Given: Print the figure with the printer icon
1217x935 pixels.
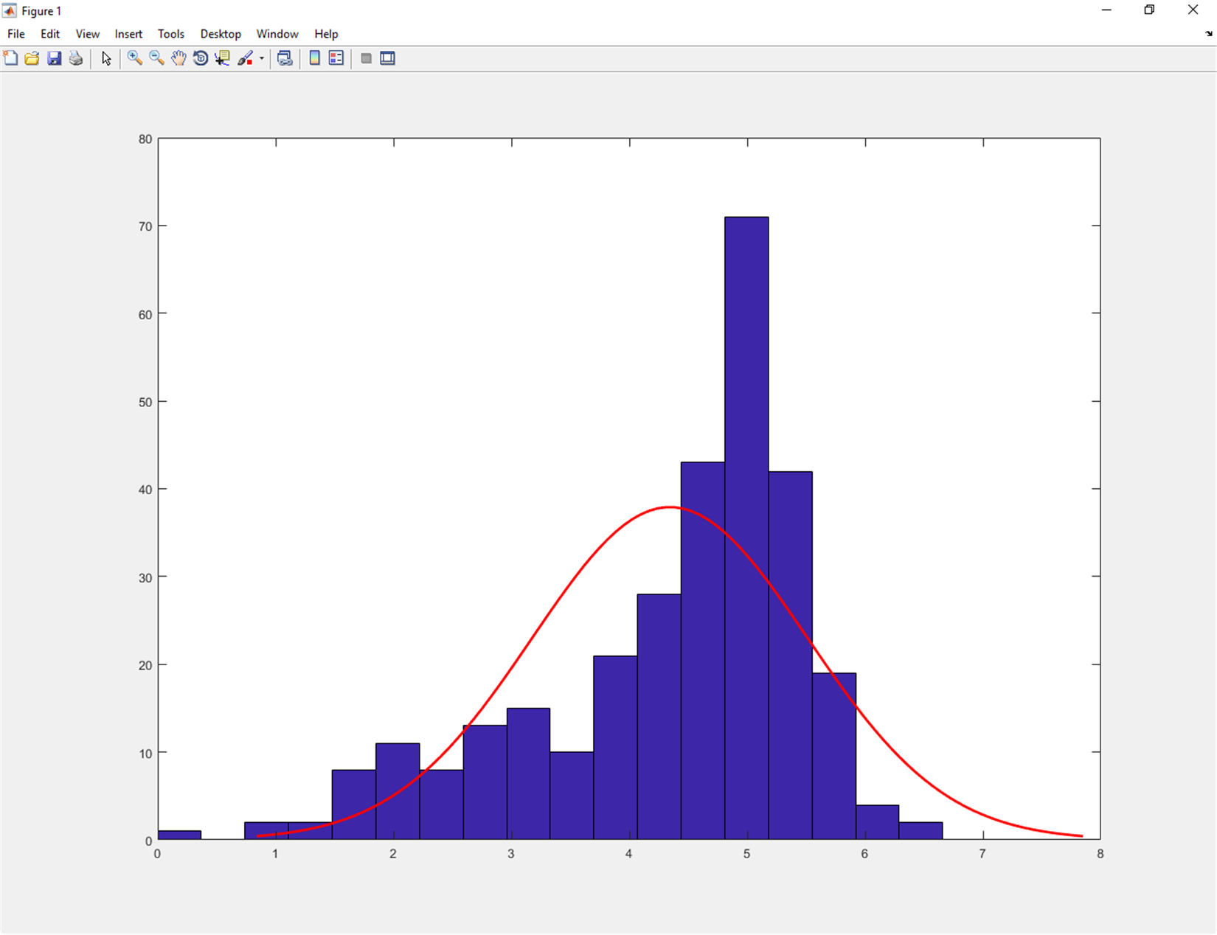Looking at the screenshot, I should pyautogui.click(x=76, y=58).
